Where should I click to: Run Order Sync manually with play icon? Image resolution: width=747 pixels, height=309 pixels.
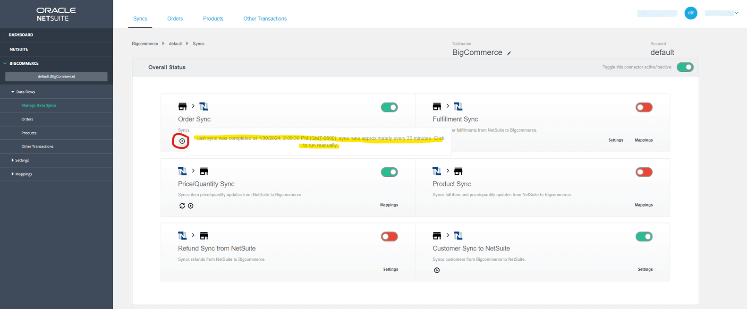pos(182,141)
